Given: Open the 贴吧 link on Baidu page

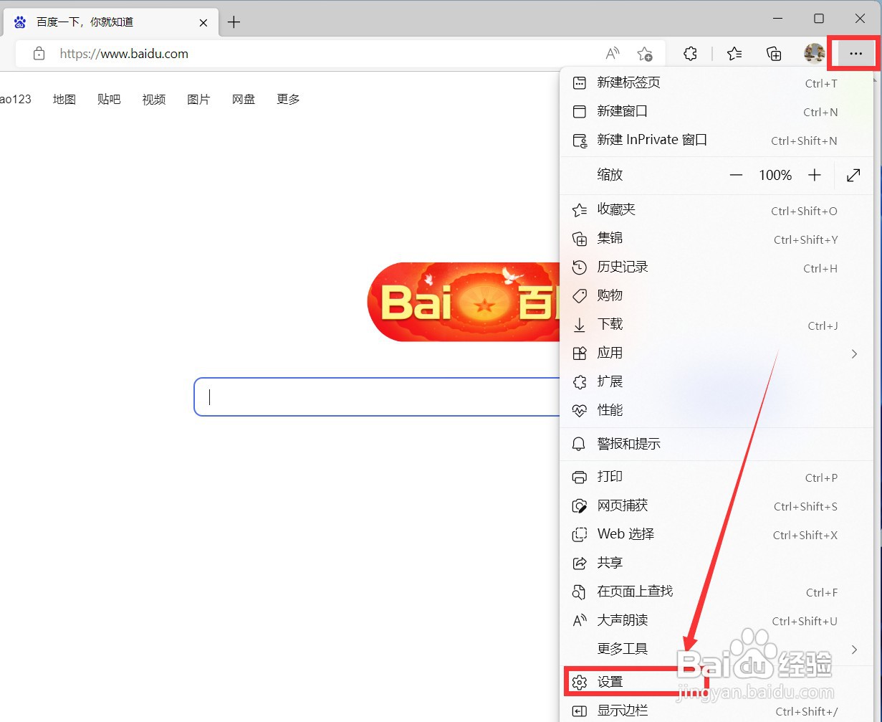Looking at the screenshot, I should coord(109,99).
